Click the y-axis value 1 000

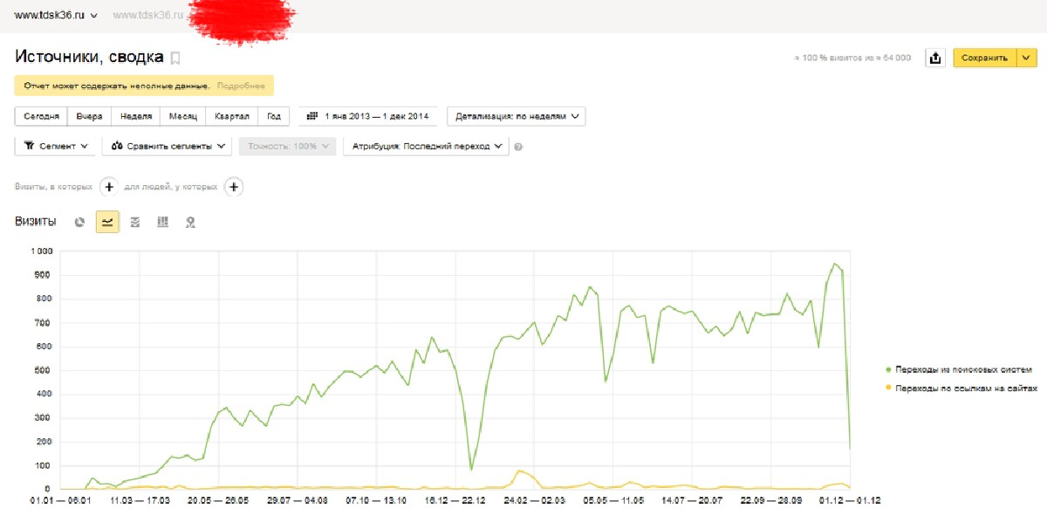click(x=42, y=251)
